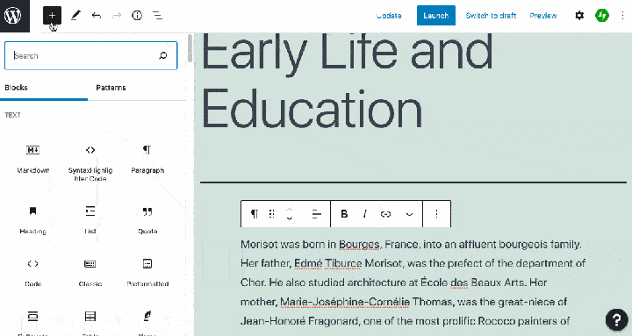Click the Update button
Viewport: 632px width, 336px height.
(x=389, y=16)
